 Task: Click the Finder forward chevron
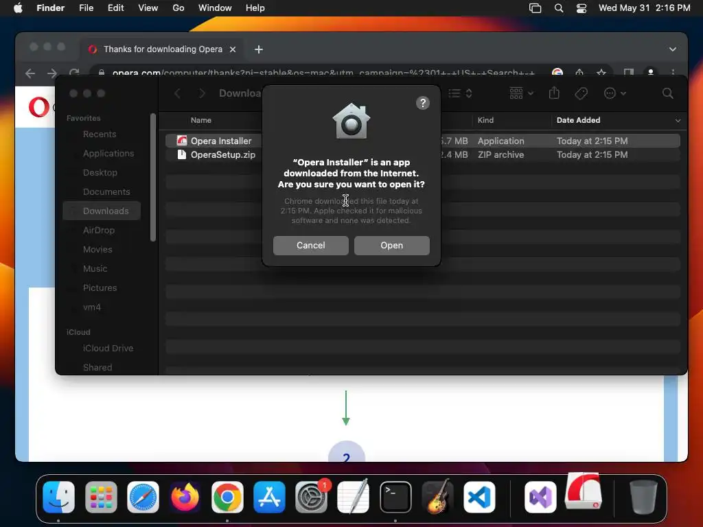click(x=202, y=93)
